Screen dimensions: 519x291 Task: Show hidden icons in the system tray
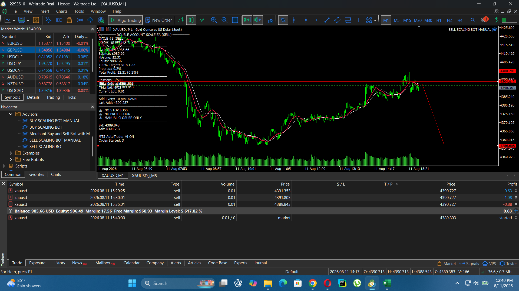pos(457,283)
